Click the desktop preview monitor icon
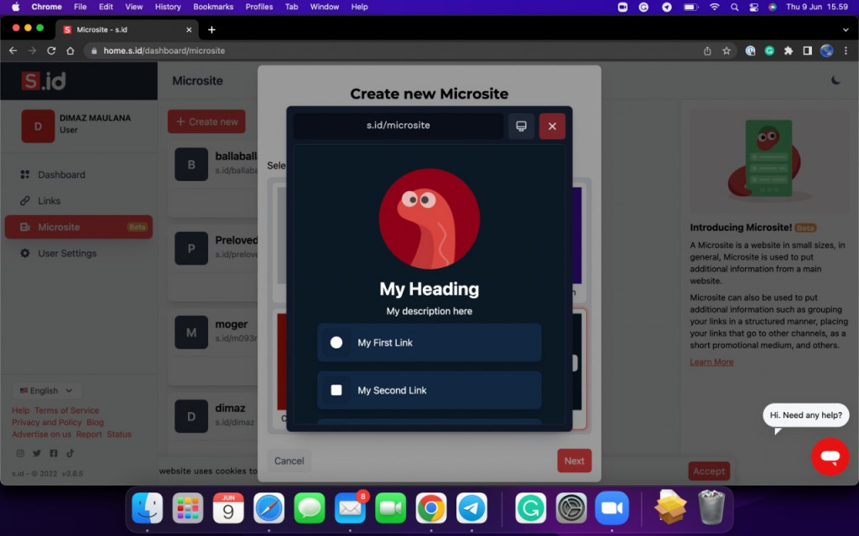This screenshot has height=536, width=859. (x=521, y=126)
